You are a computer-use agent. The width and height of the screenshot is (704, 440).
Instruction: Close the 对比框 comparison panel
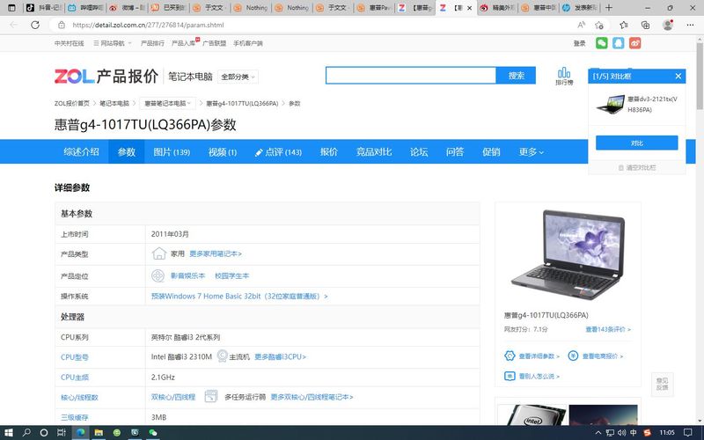[x=678, y=77]
